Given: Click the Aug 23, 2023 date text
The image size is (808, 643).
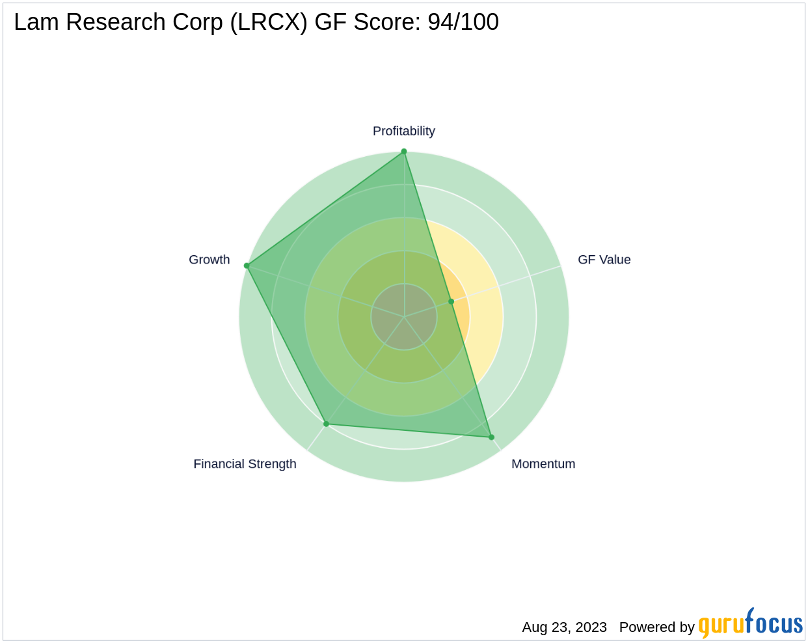Looking at the screenshot, I should click(565, 627).
